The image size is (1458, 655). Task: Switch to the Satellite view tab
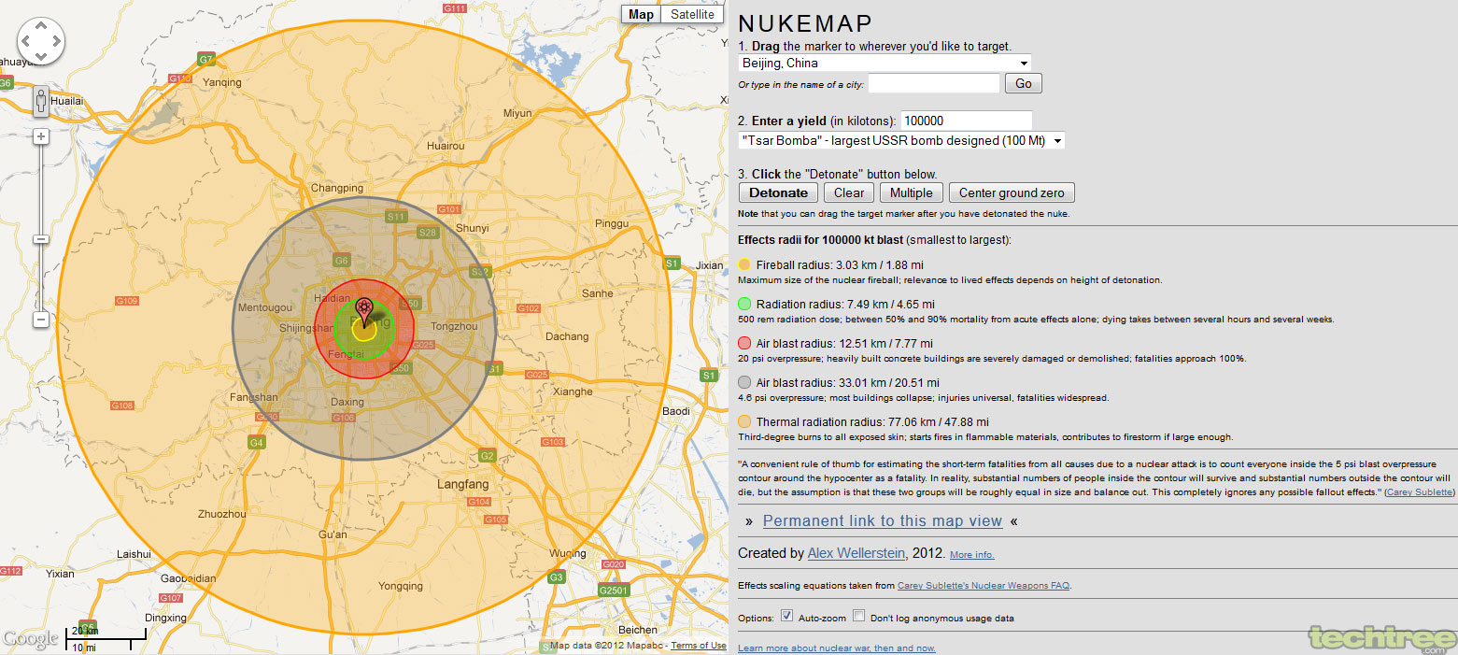692,14
